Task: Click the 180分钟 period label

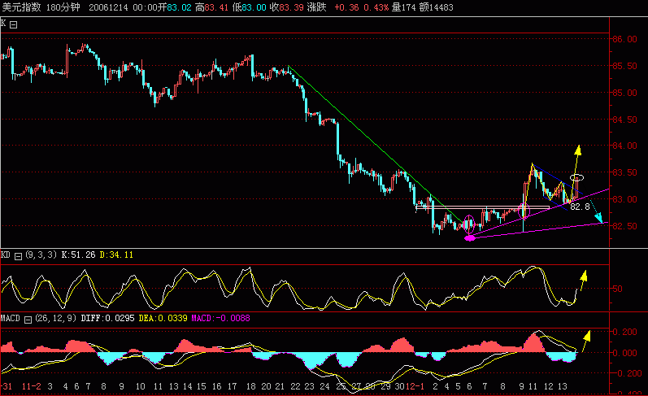Action: [x=63, y=7]
